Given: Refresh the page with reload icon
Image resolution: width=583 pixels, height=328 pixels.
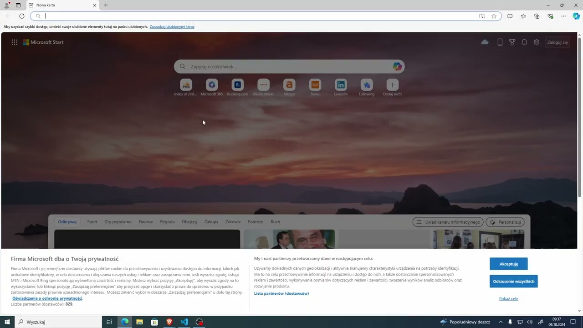Looking at the screenshot, I should coord(21,16).
